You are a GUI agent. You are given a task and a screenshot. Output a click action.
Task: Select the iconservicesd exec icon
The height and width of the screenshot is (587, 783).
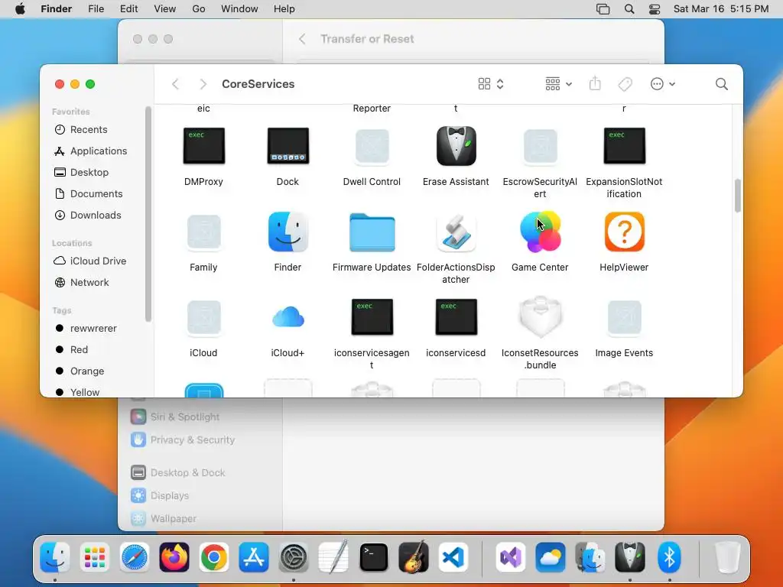point(456,317)
